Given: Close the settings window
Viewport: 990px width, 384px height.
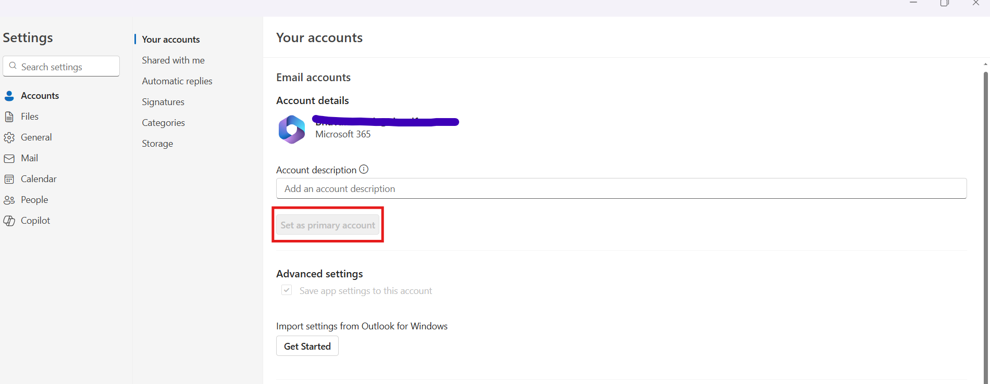Looking at the screenshot, I should 975,3.
